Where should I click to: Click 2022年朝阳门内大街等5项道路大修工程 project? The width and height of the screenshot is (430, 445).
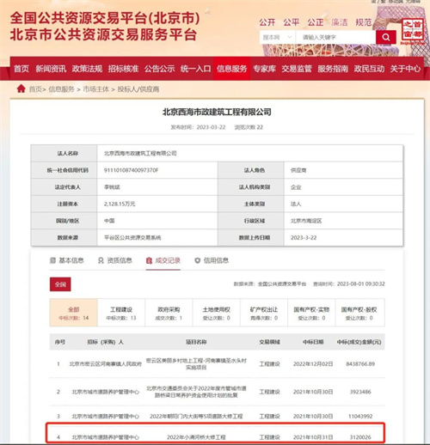pos(196,416)
